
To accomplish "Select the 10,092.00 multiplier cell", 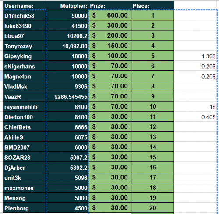I will [67, 46].
